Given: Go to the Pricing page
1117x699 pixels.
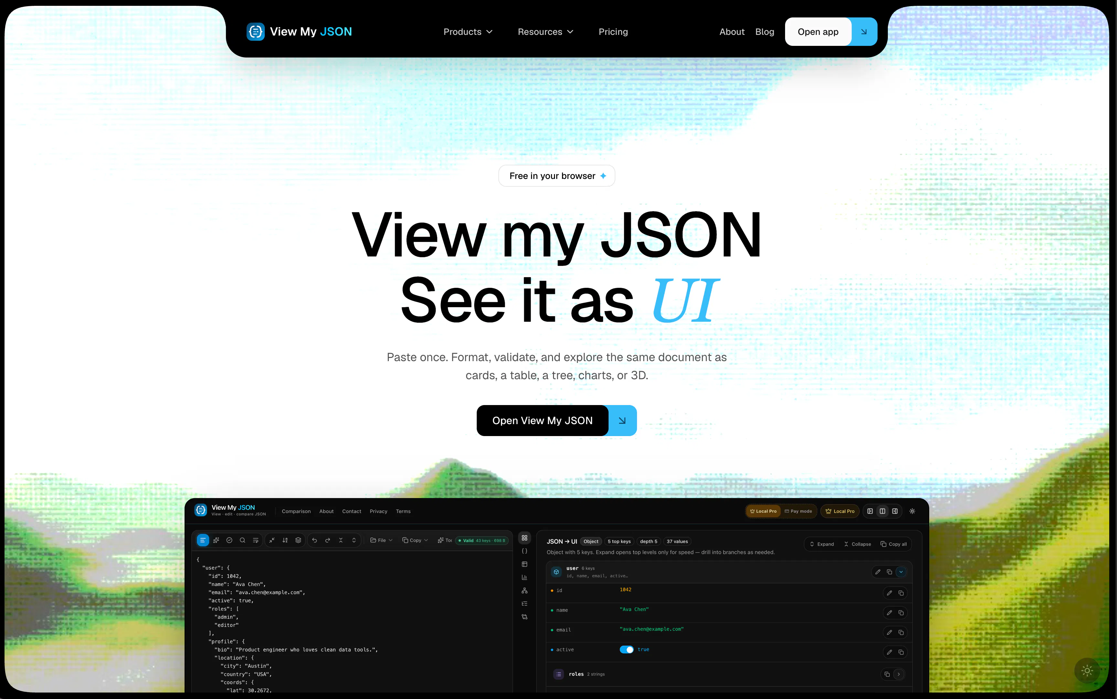Looking at the screenshot, I should pos(613,32).
